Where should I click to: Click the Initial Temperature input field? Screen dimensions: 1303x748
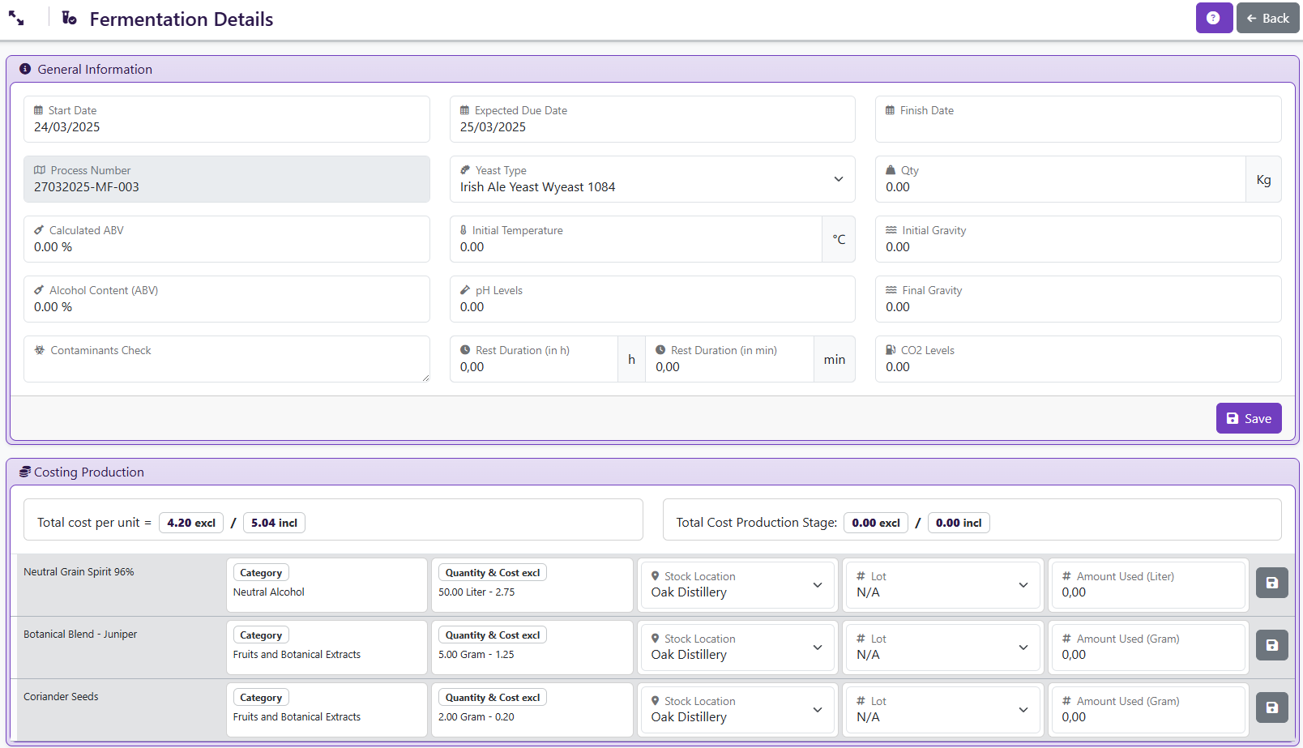pos(636,247)
